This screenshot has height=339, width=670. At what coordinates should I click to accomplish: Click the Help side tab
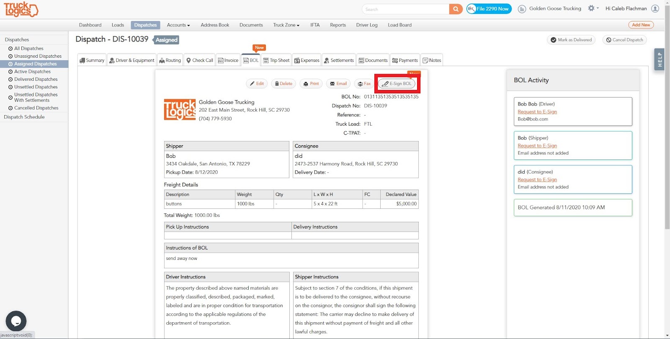(x=660, y=59)
